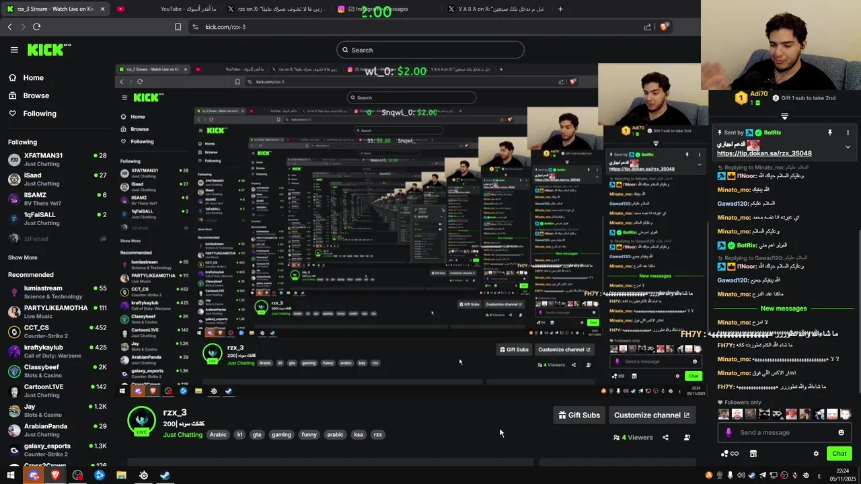Click the Kick logo
Viewport: 861px width, 484px height.
coord(48,50)
